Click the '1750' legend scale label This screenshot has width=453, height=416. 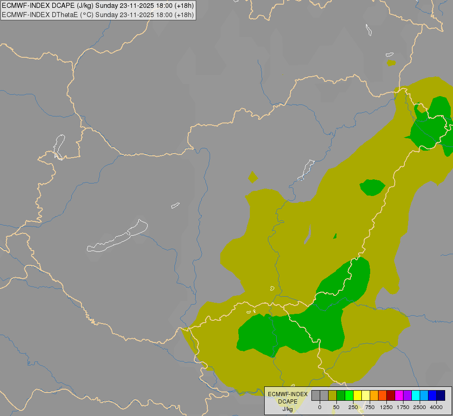point(403,407)
